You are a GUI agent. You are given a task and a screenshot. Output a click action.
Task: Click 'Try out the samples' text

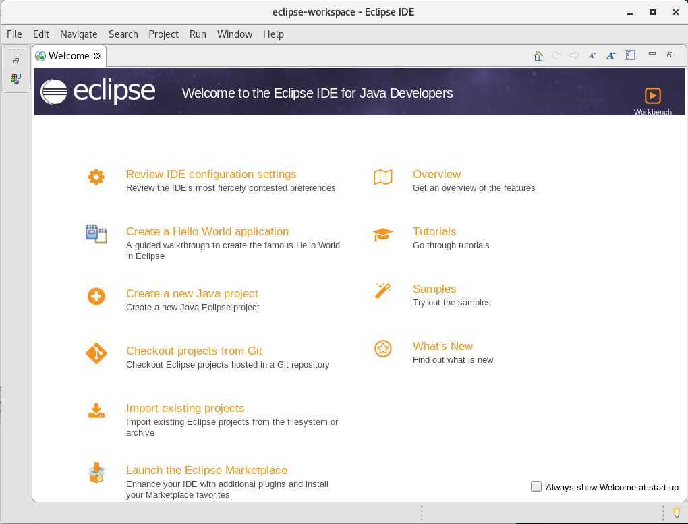click(x=451, y=303)
